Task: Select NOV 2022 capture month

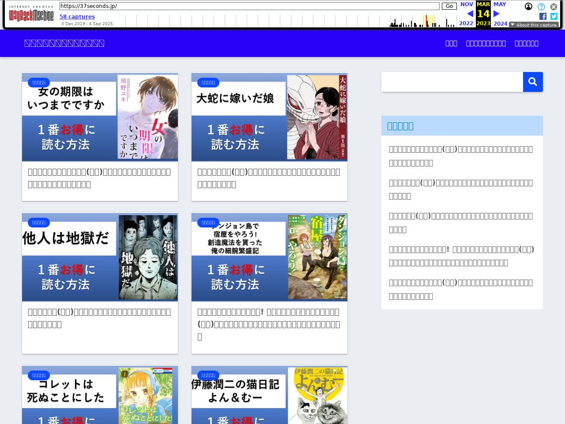Action: tap(467, 4)
